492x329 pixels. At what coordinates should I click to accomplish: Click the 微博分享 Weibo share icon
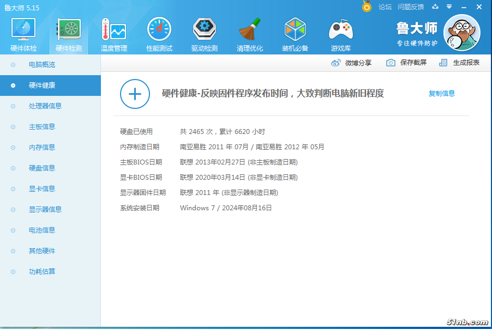click(x=337, y=63)
